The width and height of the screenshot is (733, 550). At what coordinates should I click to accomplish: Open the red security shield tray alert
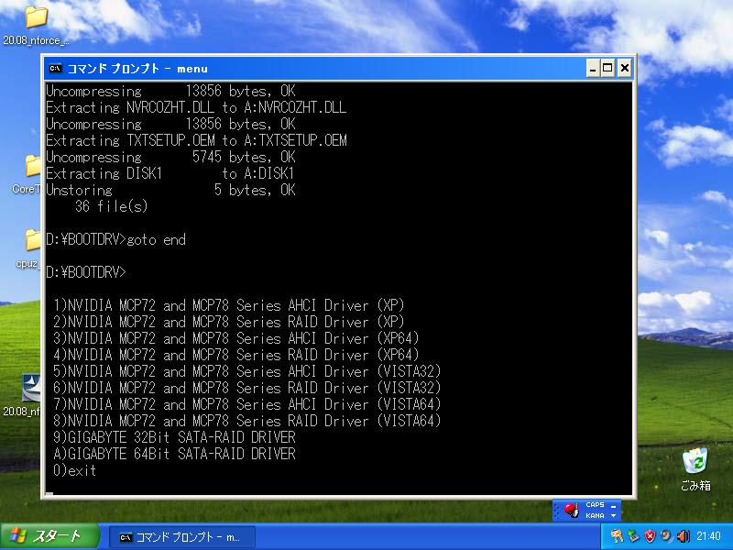(650, 536)
